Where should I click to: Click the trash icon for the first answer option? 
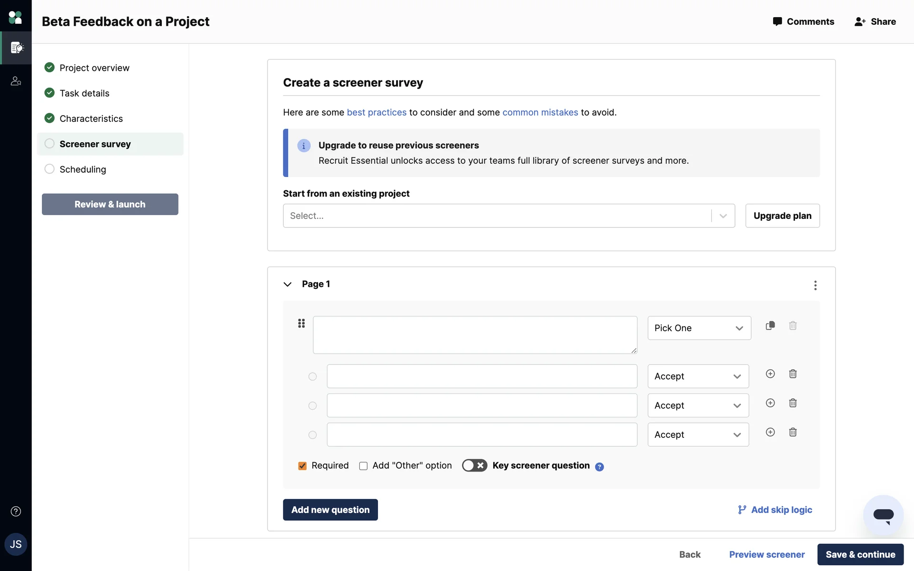tap(793, 374)
